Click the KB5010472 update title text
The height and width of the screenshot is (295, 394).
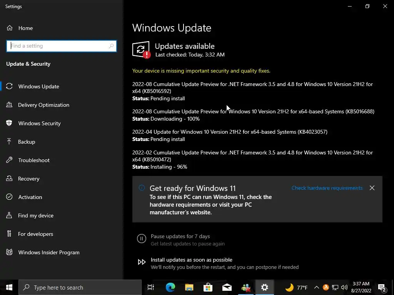pyautogui.click(x=252, y=156)
